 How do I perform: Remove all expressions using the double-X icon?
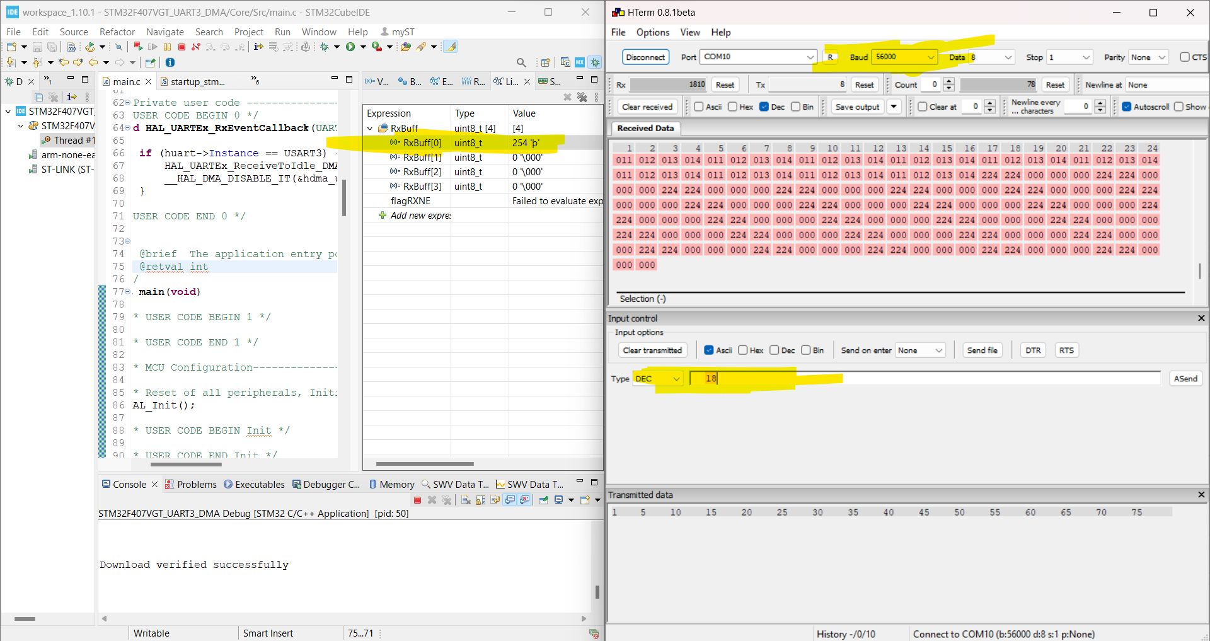[582, 98]
